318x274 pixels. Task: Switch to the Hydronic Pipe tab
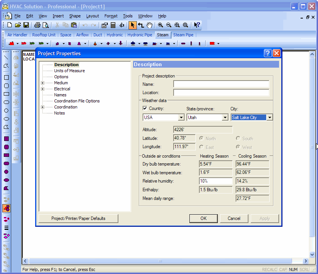(x=140, y=35)
